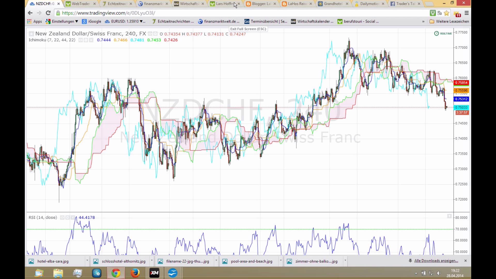
Task: Expand the hidden bookmarks chevron
Action: (423, 21)
